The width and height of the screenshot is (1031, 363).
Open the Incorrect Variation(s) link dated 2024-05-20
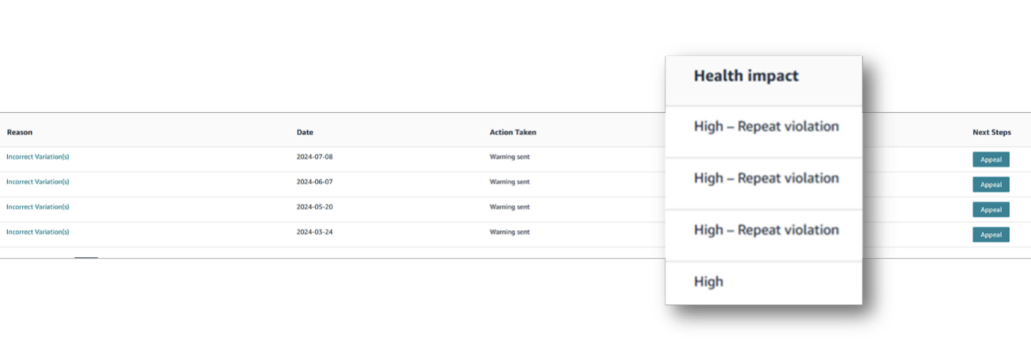[x=38, y=207]
